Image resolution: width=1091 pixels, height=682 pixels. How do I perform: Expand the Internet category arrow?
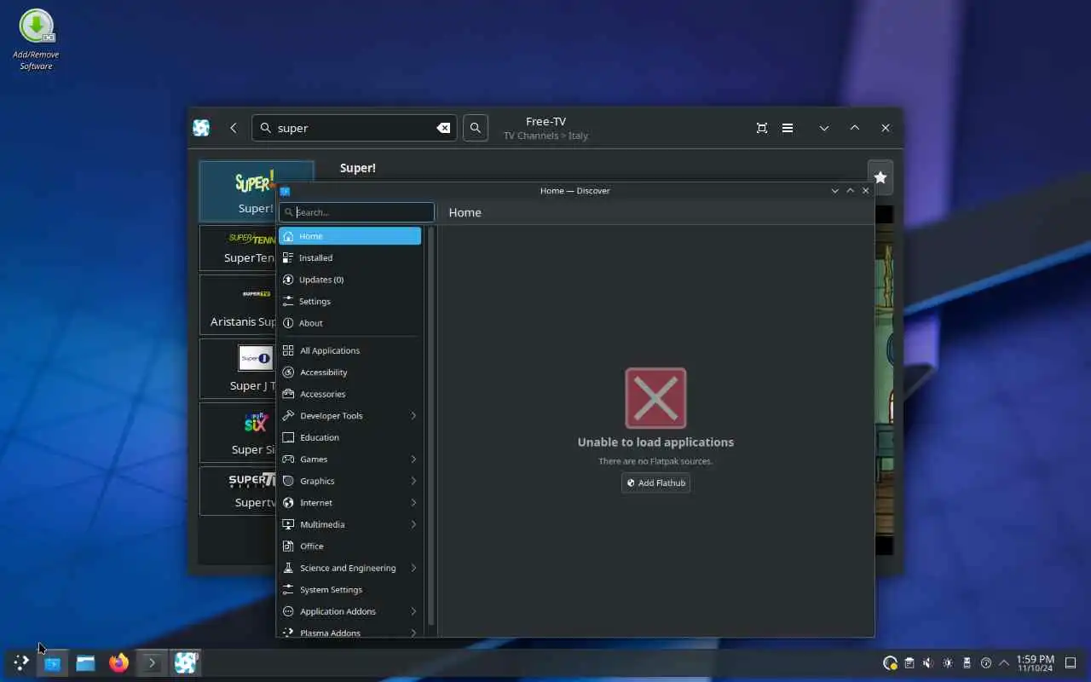(413, 503)
